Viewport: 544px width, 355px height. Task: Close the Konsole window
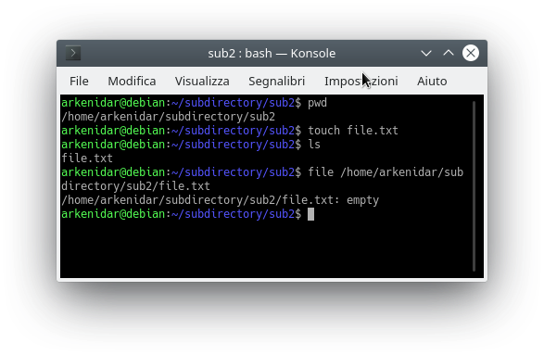pyautogui.click(x=471, y=53)
